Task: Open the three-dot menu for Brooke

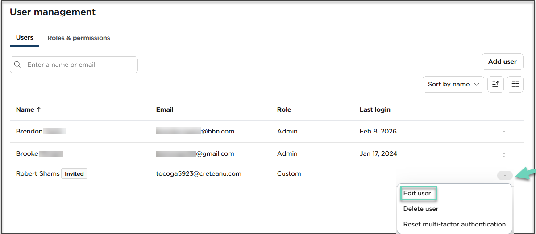Action: click(x=504, y=153)
